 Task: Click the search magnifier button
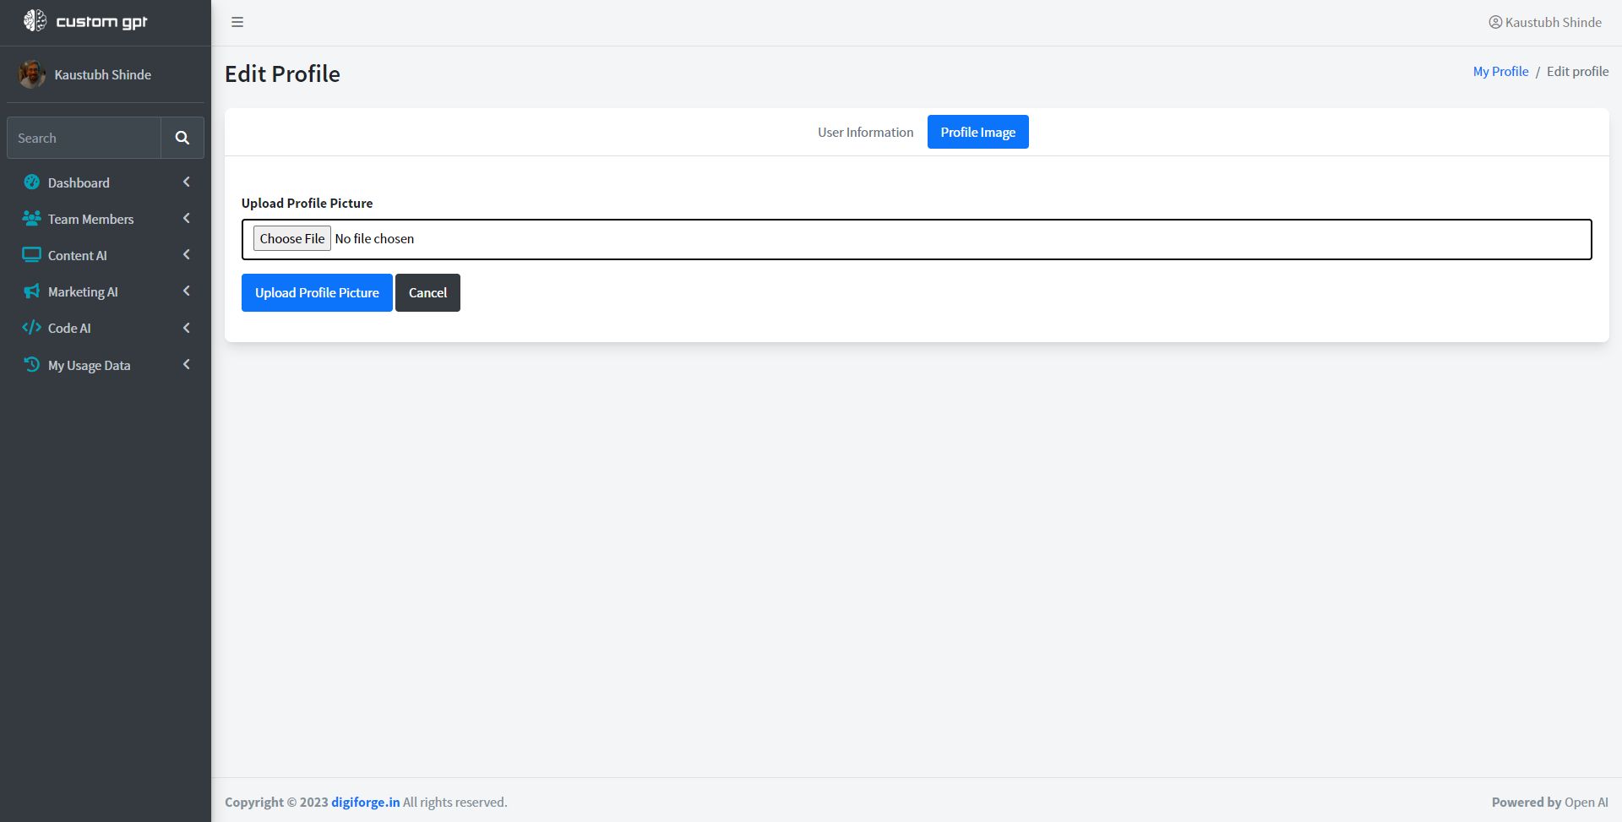click(x=182, y=138)
